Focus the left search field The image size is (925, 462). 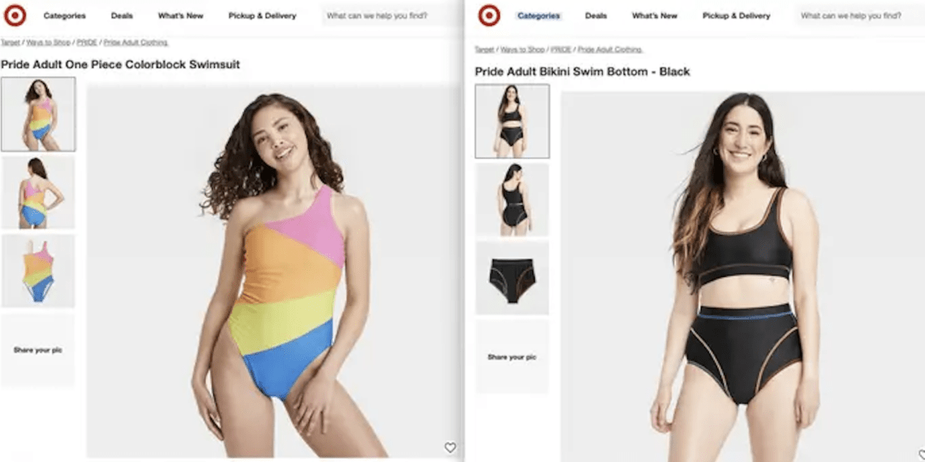pyautogui.click(x=390, y=16)
